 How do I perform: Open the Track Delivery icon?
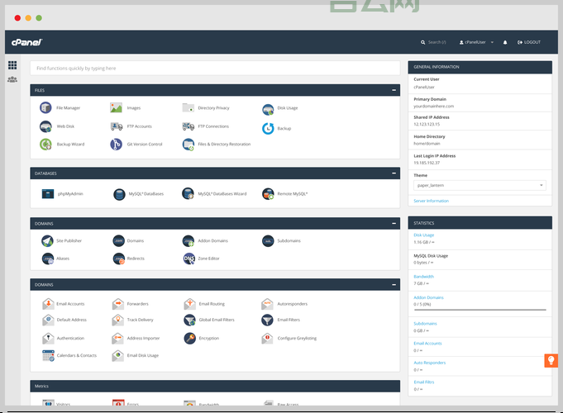click(117, 320)
